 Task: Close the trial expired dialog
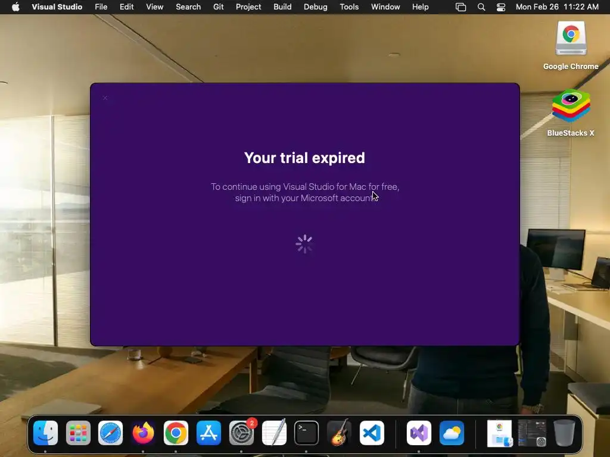coord(105,98)
